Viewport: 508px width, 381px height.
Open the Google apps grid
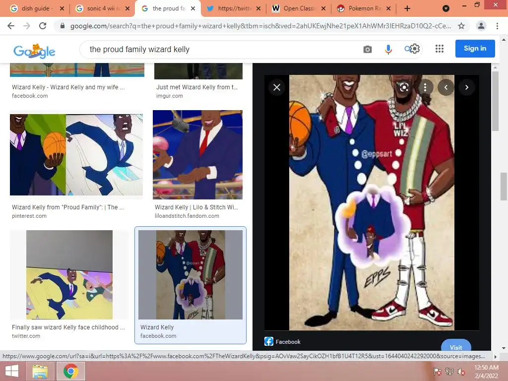point(440,49)
